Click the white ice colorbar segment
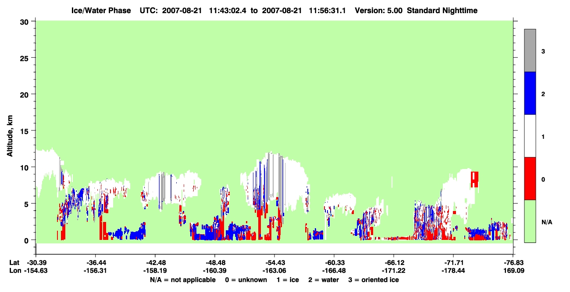Screen dimensions: 570x292 point(530,136)
